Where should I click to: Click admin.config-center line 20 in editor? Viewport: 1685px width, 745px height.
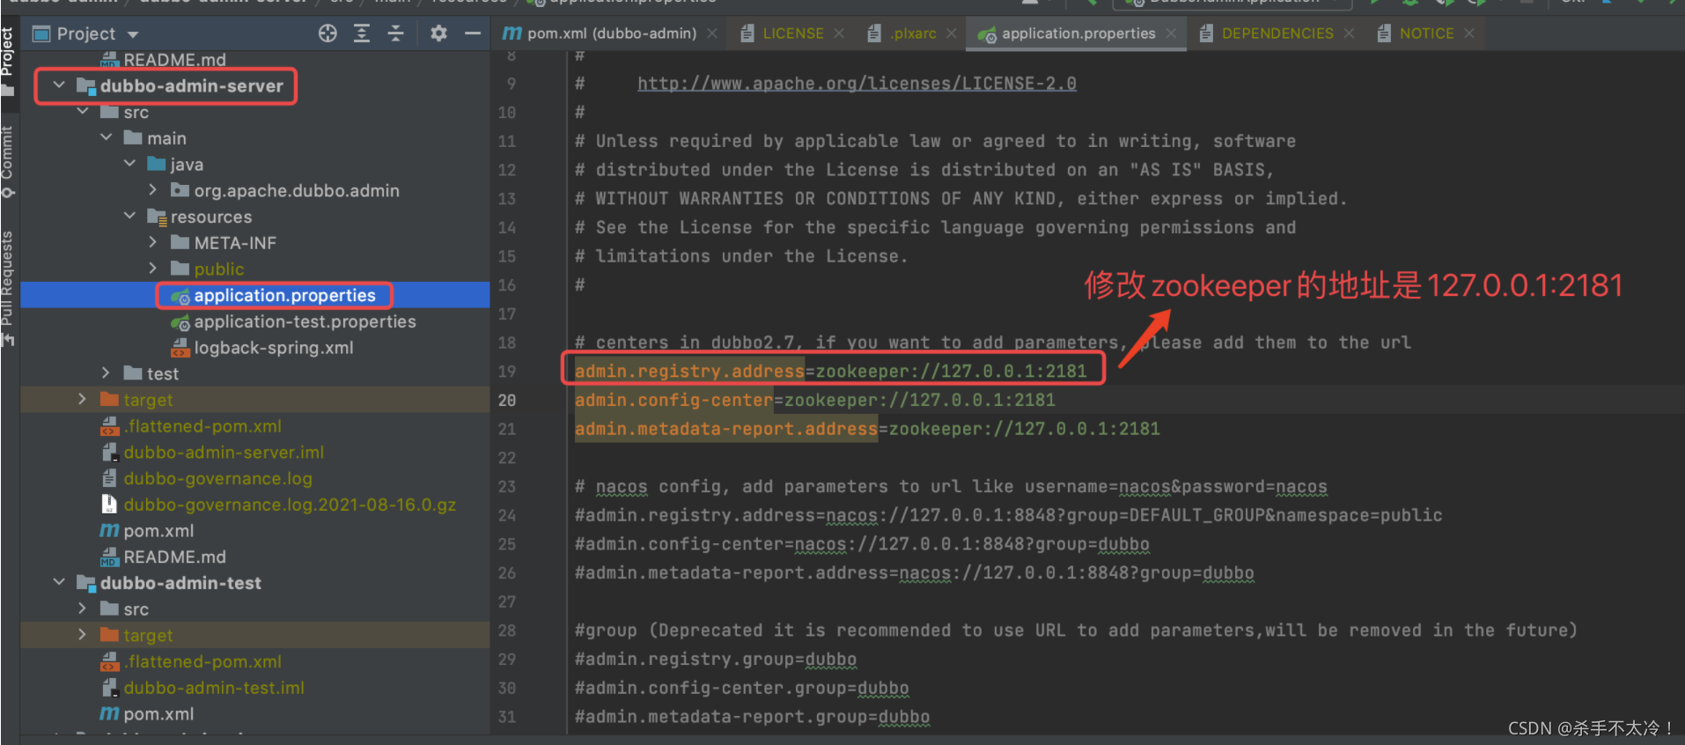(815, 400)
